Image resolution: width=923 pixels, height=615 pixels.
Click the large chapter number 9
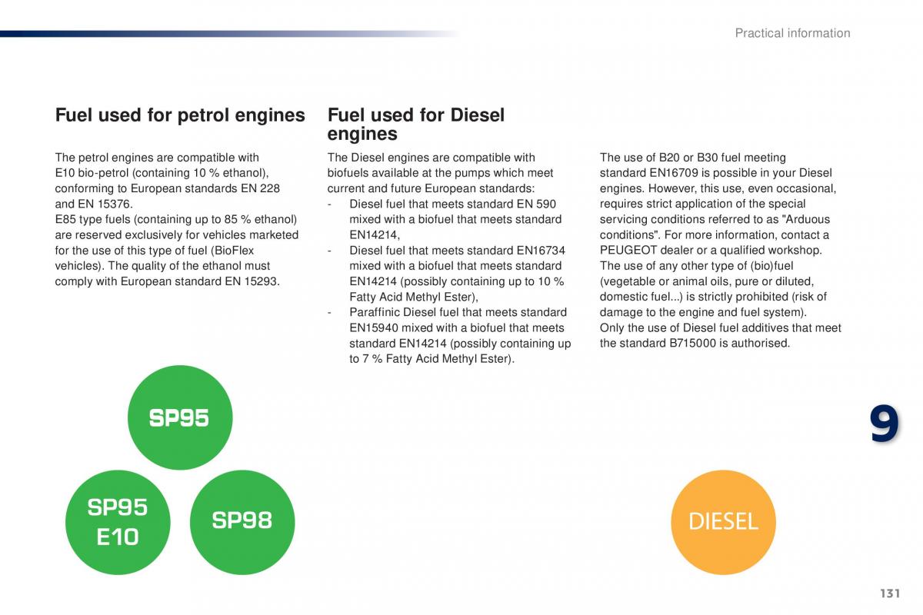(884, 424)
